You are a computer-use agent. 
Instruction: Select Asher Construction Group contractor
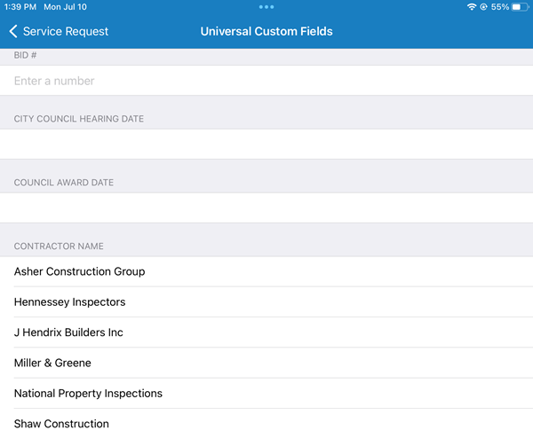pyautogui.click(x=80, y=271)
